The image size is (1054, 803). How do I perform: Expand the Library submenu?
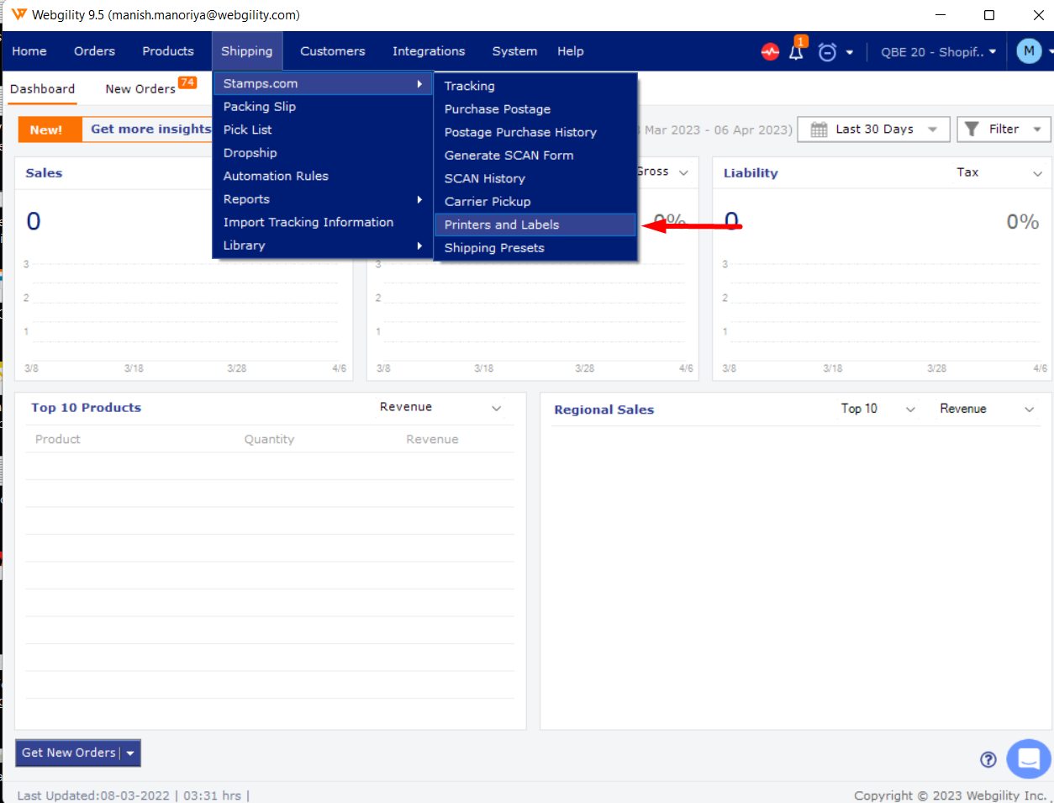[x=323, y=246]
